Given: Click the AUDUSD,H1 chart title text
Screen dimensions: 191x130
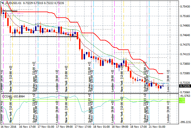Looking at the screenshot, I should pos(13,3).
